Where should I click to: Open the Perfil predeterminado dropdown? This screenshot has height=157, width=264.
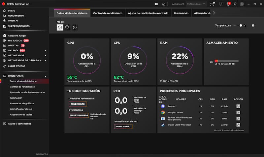click(x=196, y=4)
